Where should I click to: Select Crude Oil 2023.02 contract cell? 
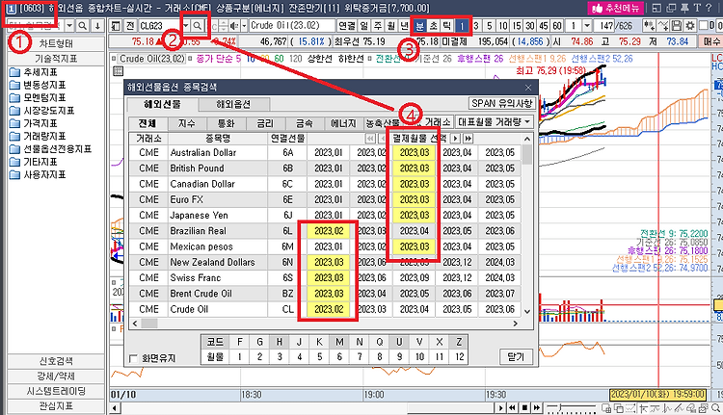tap(329, 309)
